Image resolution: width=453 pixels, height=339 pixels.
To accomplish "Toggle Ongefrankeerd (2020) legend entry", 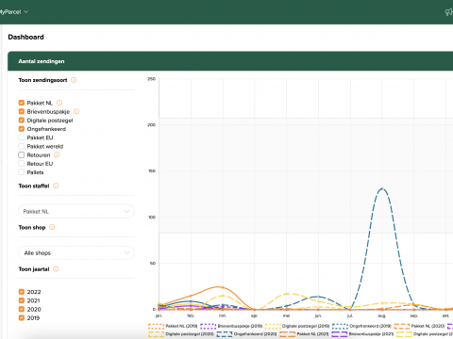I will [x=247, y=334].
